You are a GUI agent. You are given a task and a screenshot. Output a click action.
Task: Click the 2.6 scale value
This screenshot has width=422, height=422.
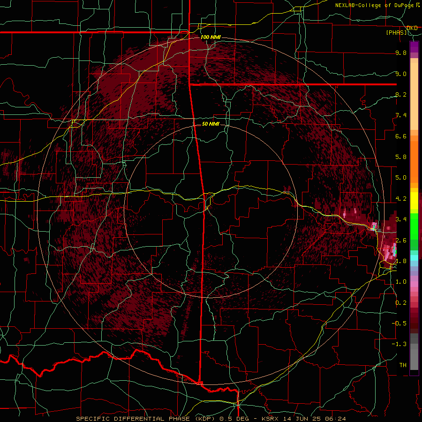(x=401, y=241)
